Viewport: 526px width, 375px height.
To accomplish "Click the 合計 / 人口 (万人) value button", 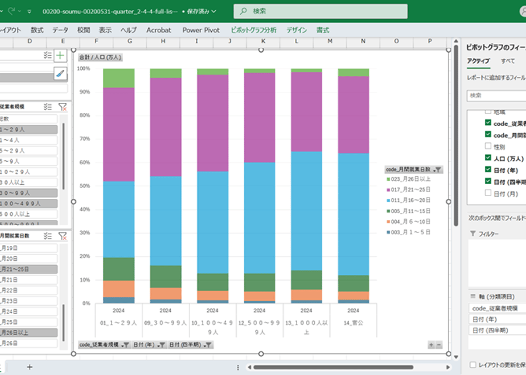I will click(100, 57).
